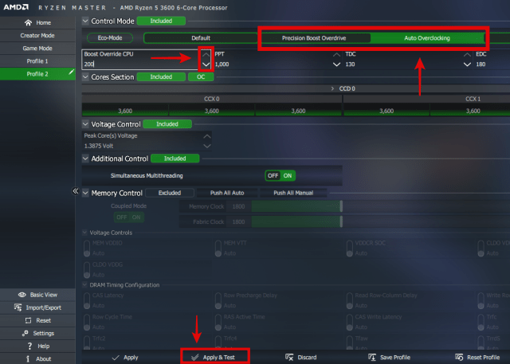The width and height of the screenshot is (510, 364).
Task: Open Import/Export icon
Action: [18, 307]
